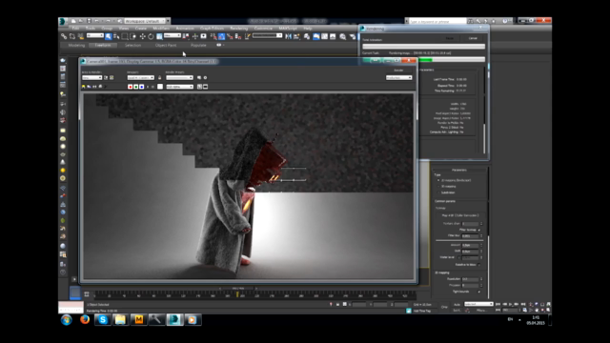This screenshot has height=343, width=610.
Task: Click Print Image icon in frame window
Action: click(x=100, y=87)
